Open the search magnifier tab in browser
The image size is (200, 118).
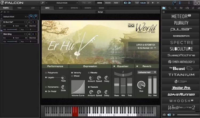170,8
